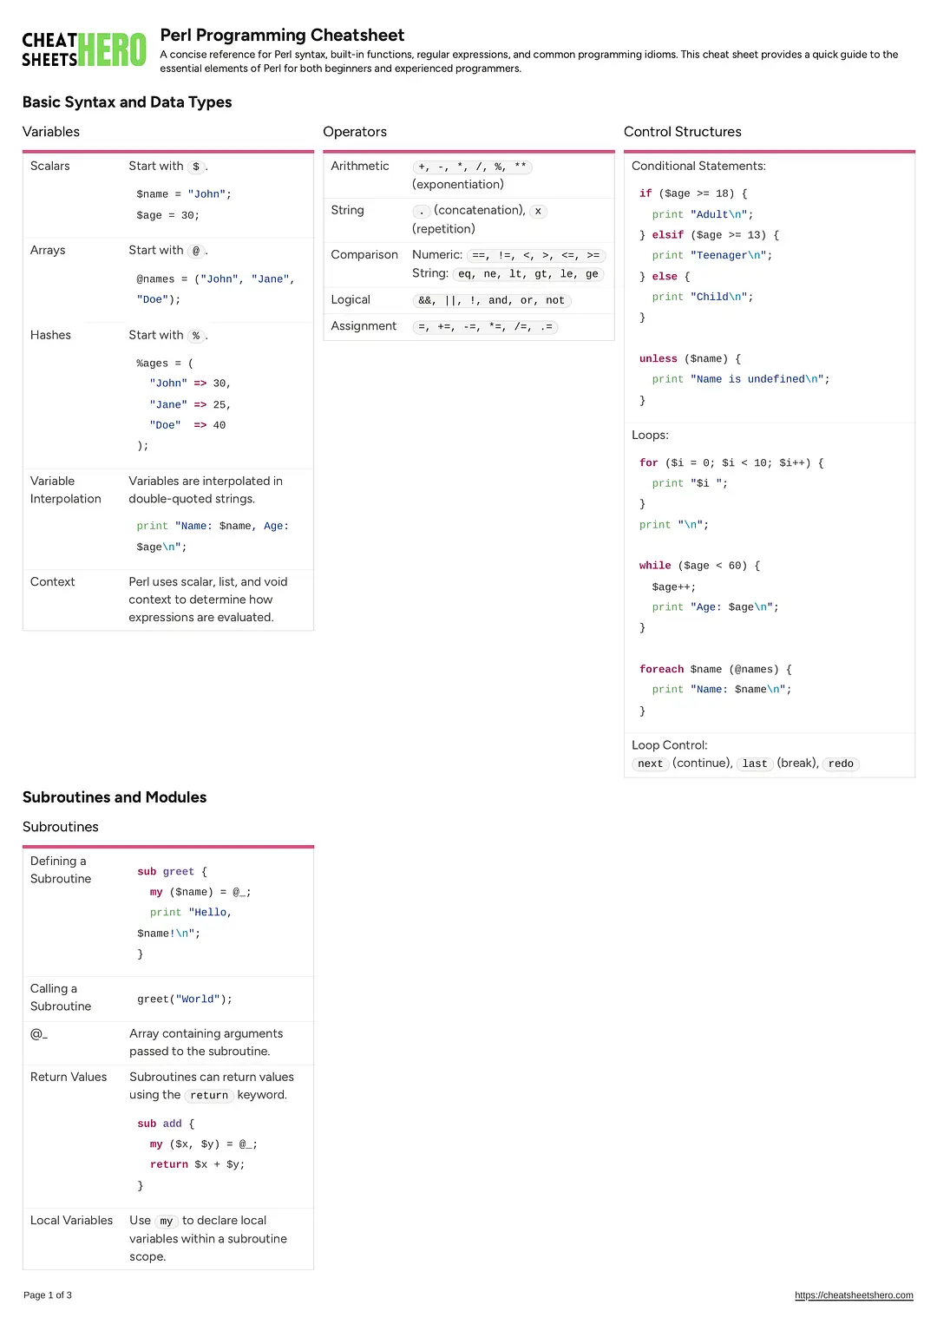The width and height of the screenshot is (937, 1324).
Task: Click the foreach $name (@names) line
Action: click(716, 669)
